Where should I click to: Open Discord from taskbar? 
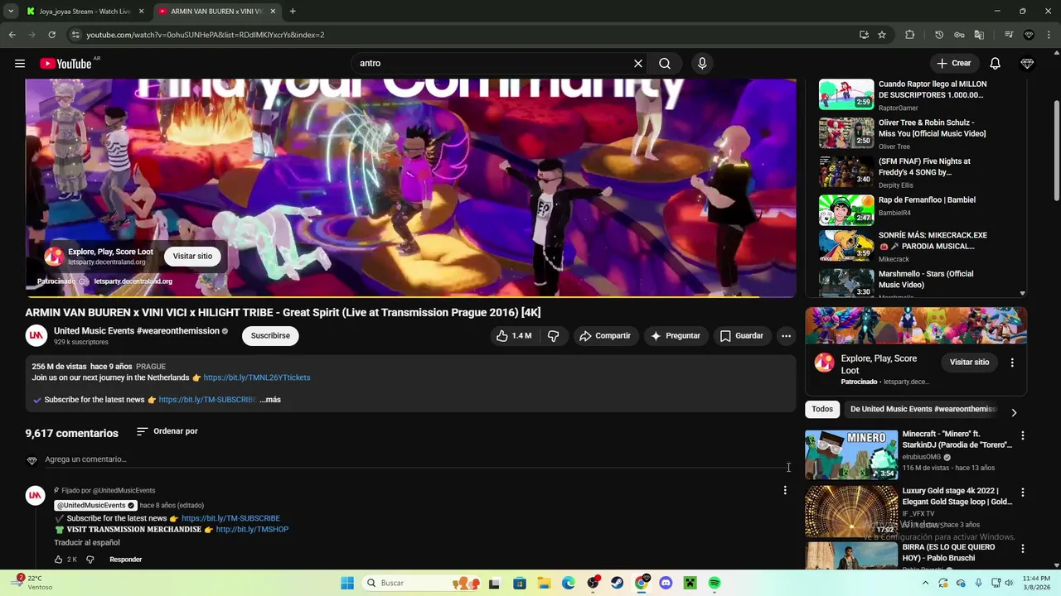click(666, 584)
